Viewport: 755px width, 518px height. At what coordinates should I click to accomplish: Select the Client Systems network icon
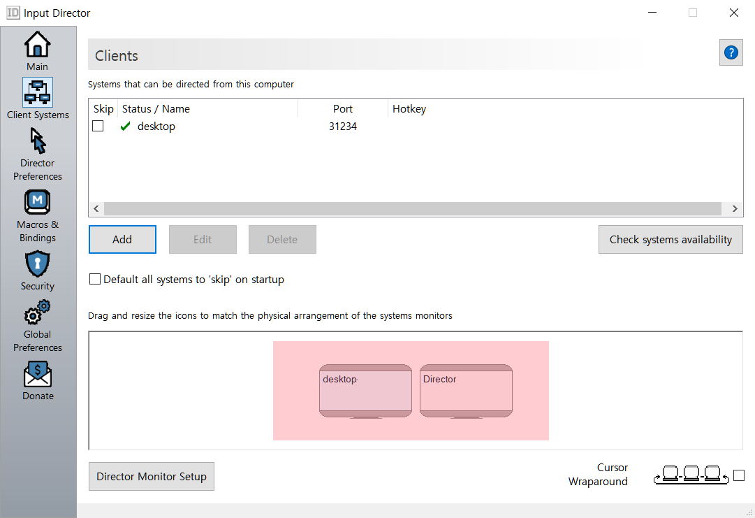pyautogui.click(x=38, y=92)
